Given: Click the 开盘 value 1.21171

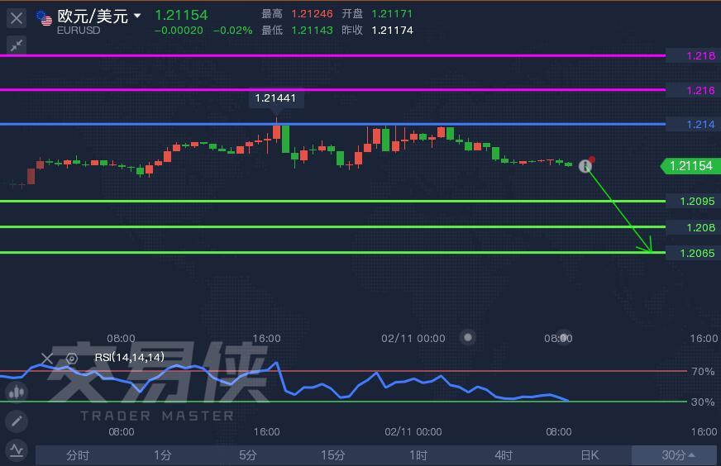Looking at the screenshot, I should pos(392,14).
